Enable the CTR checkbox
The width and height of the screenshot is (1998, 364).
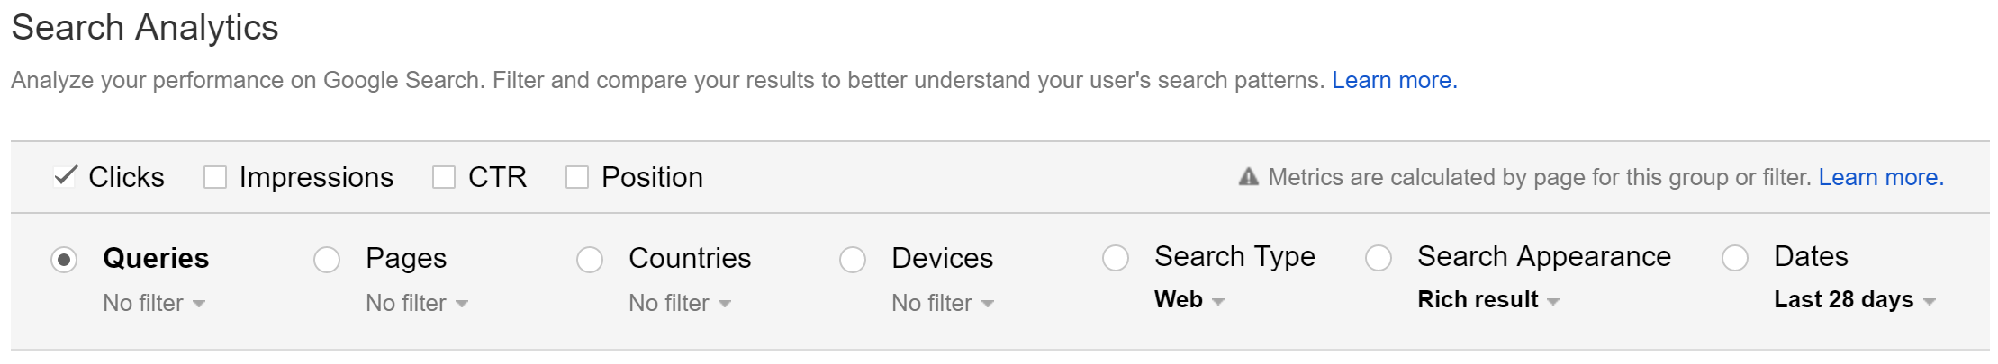coord(444,177)
